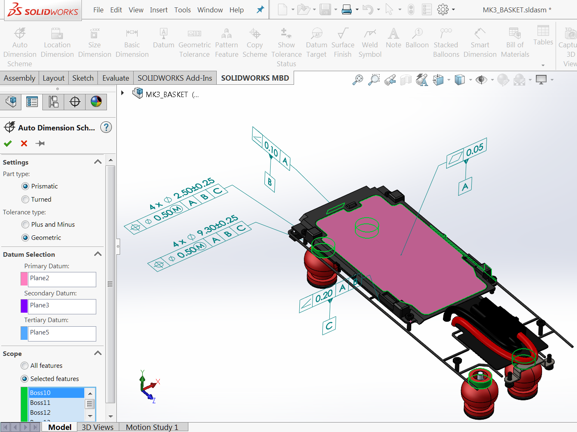Click the Primary Datum Plane2 field

point(62,279)
